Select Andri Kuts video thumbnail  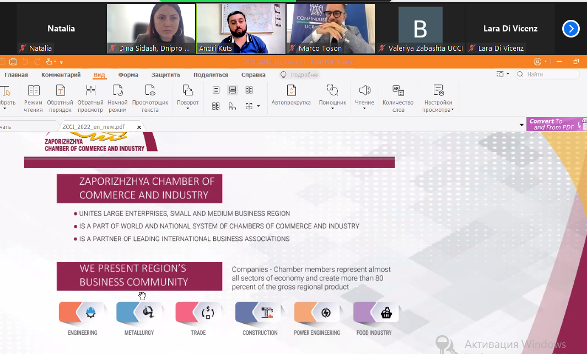(x=241, y=29)
